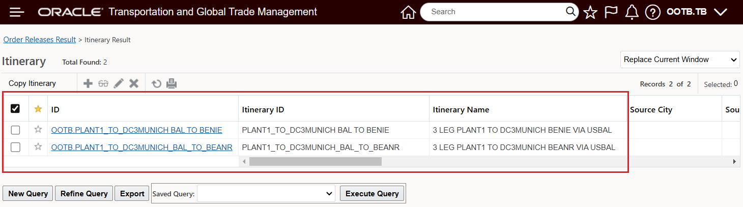This screenshot has height=207, width=743.
Task: Star the BAL TO BENIE row
Action: 38,130
